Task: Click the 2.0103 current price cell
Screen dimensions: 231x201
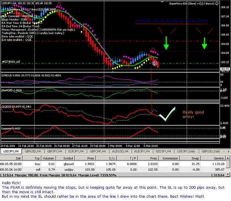Action: 153,164
